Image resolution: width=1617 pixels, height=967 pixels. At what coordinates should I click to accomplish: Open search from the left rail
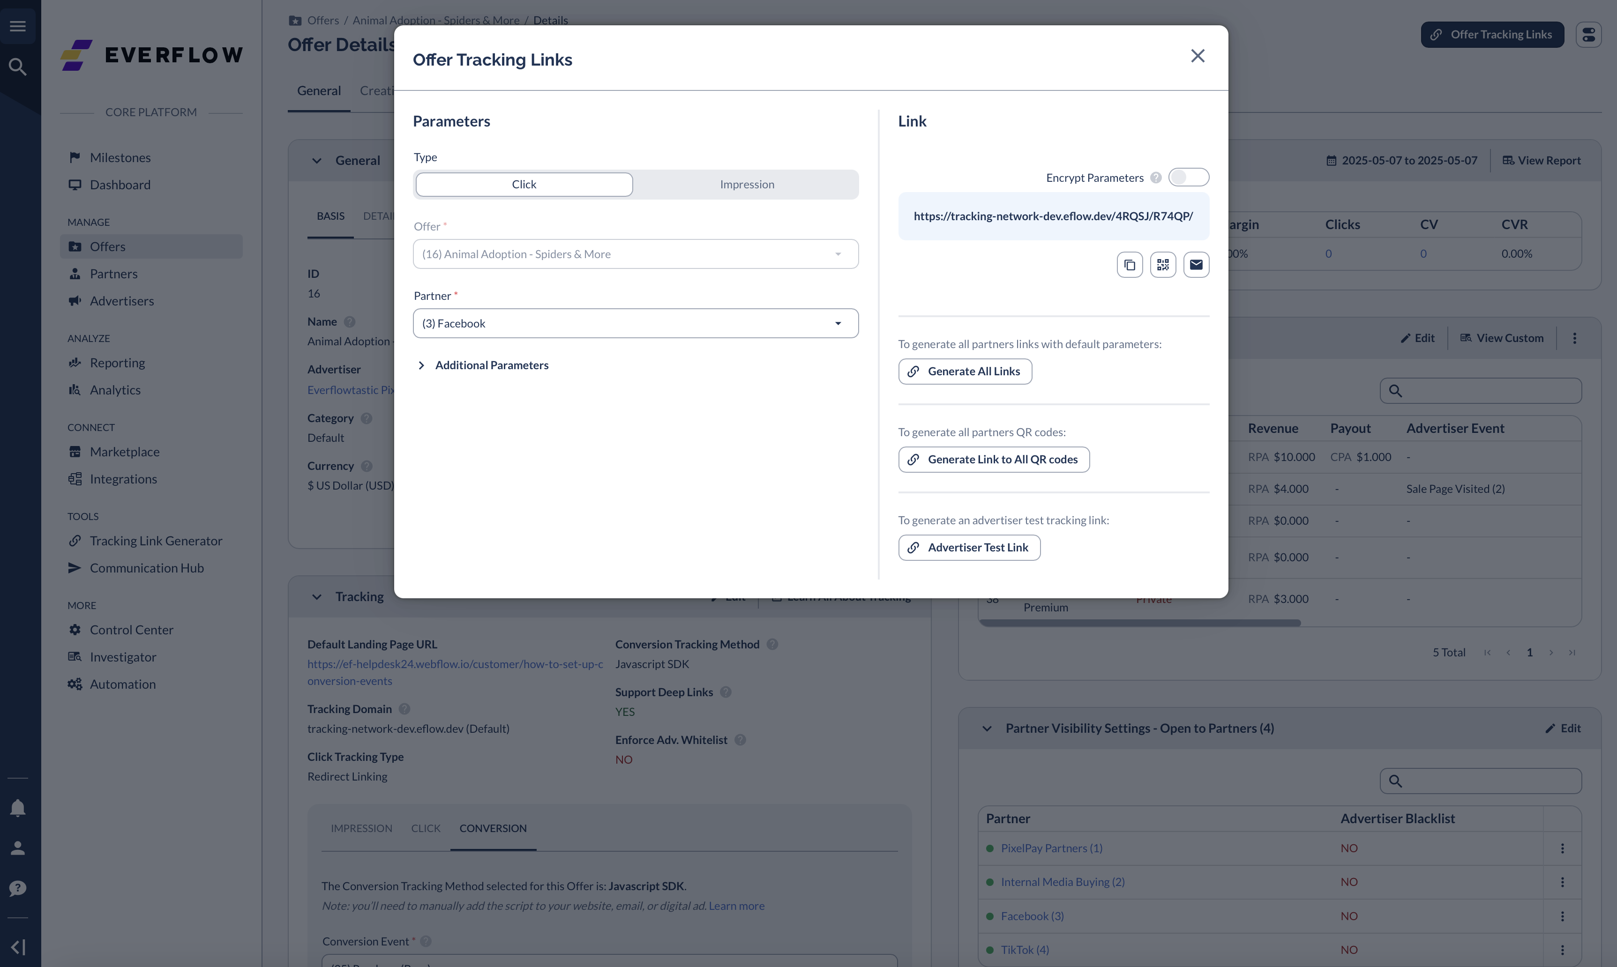[x=18, y=67]
